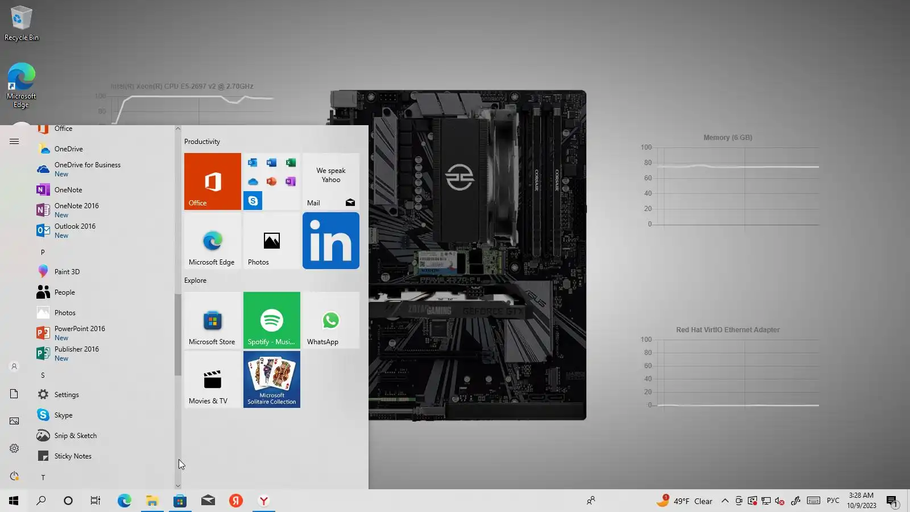Viewport: 910px width, 512px height.
Task: Open File Explorer from the taskbar
Action: pyautogui.click(x=152, y=501)
